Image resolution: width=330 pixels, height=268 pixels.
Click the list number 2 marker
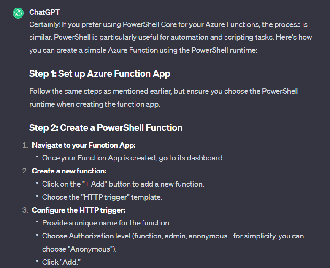tap(25, 171)
